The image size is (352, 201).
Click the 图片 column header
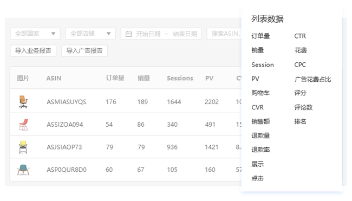click(23, 78)
